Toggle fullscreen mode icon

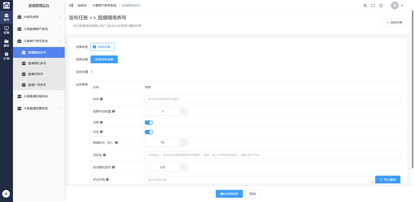point(373,5)
